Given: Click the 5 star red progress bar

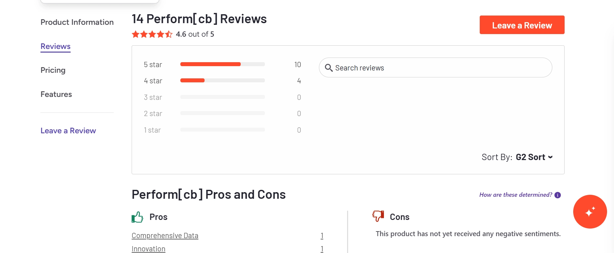Looking at the screenshot, I should (x=211, y=64).
